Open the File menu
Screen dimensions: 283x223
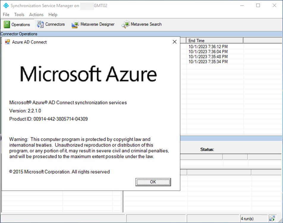6,15
